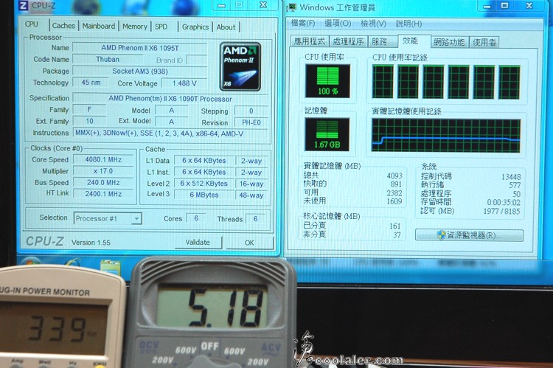Open the 檢視(V) menu in Task Manager
Image resolution: width=553 pixels, height=368 pixels.
pyautogui.click(x=373, y=24)
